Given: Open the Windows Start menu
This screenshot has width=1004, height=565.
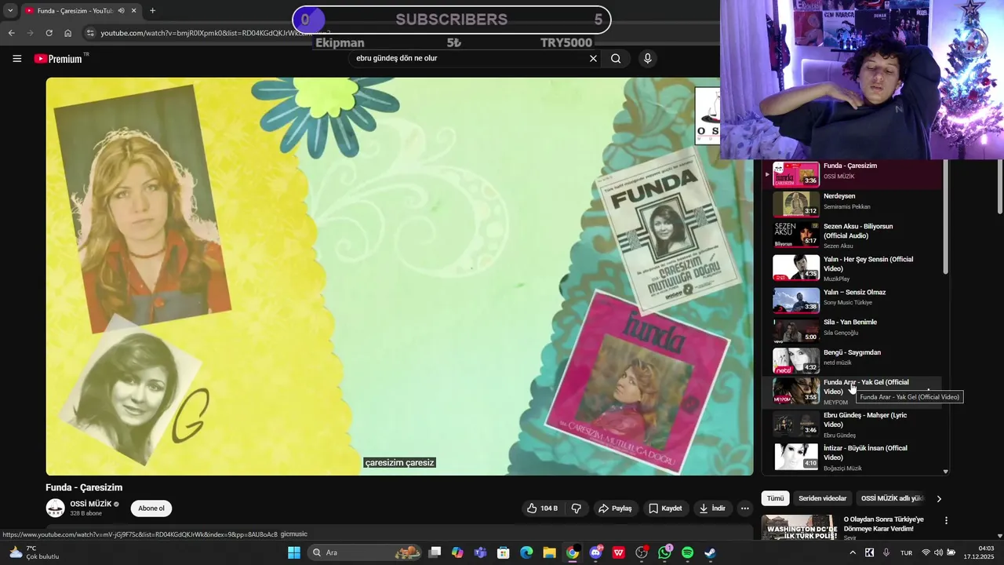Looking at the screenshot, I should click(294, 552).
